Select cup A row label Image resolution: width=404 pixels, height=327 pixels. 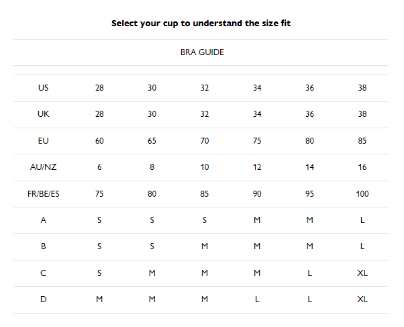tap(44, 220)
